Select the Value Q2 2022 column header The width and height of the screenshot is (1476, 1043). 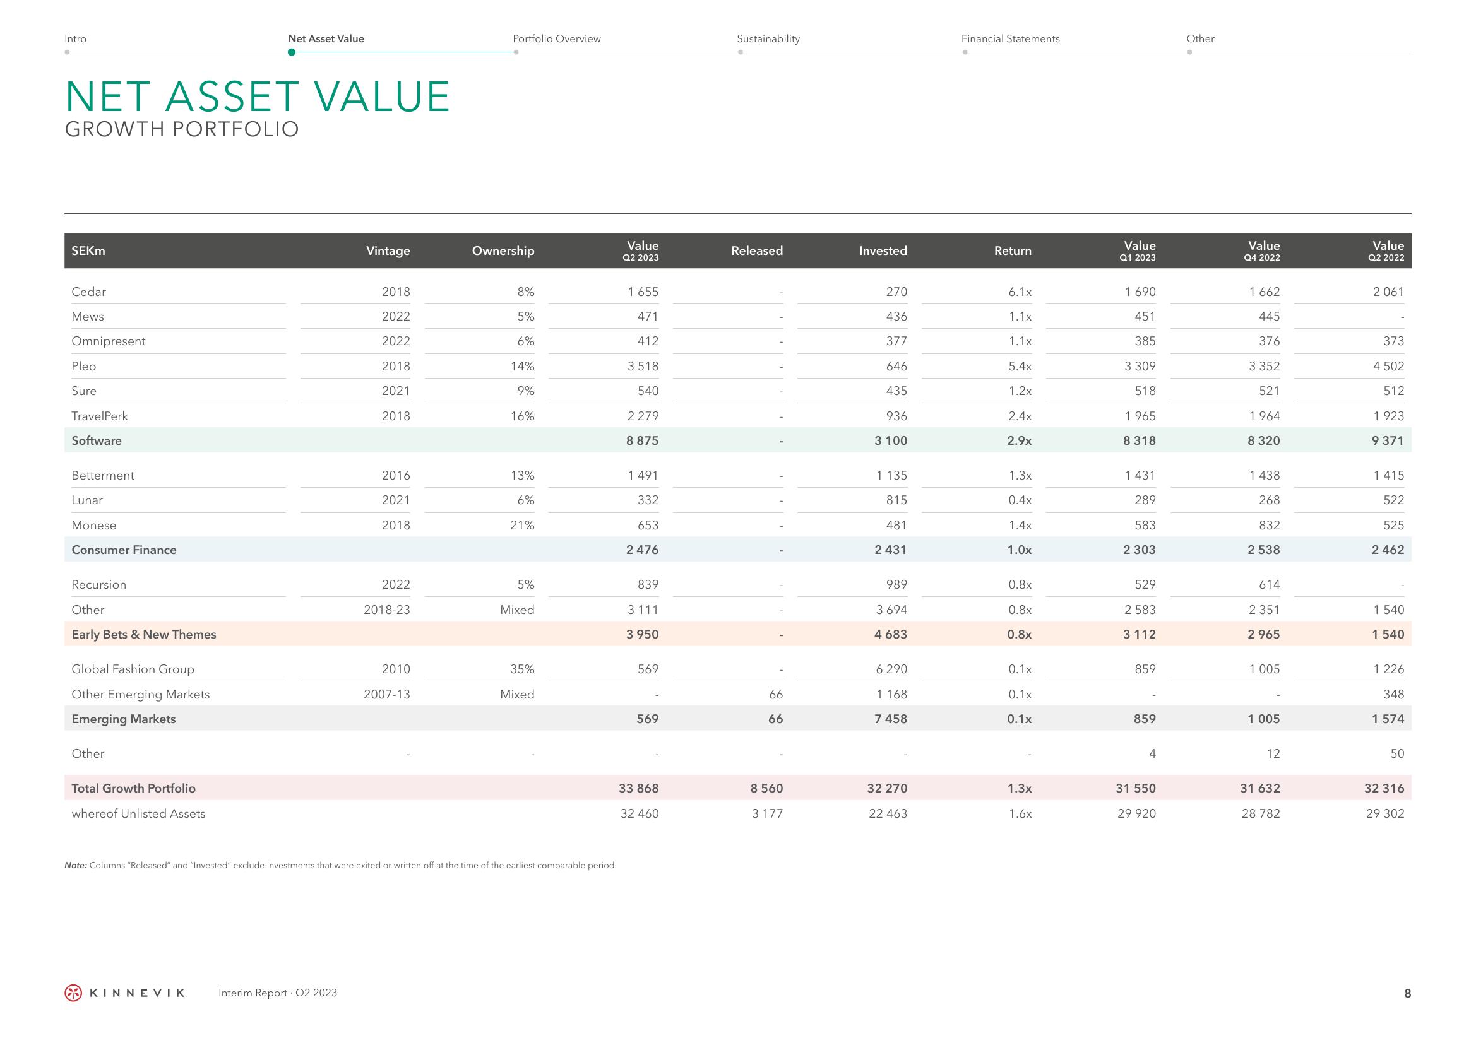1385,250
